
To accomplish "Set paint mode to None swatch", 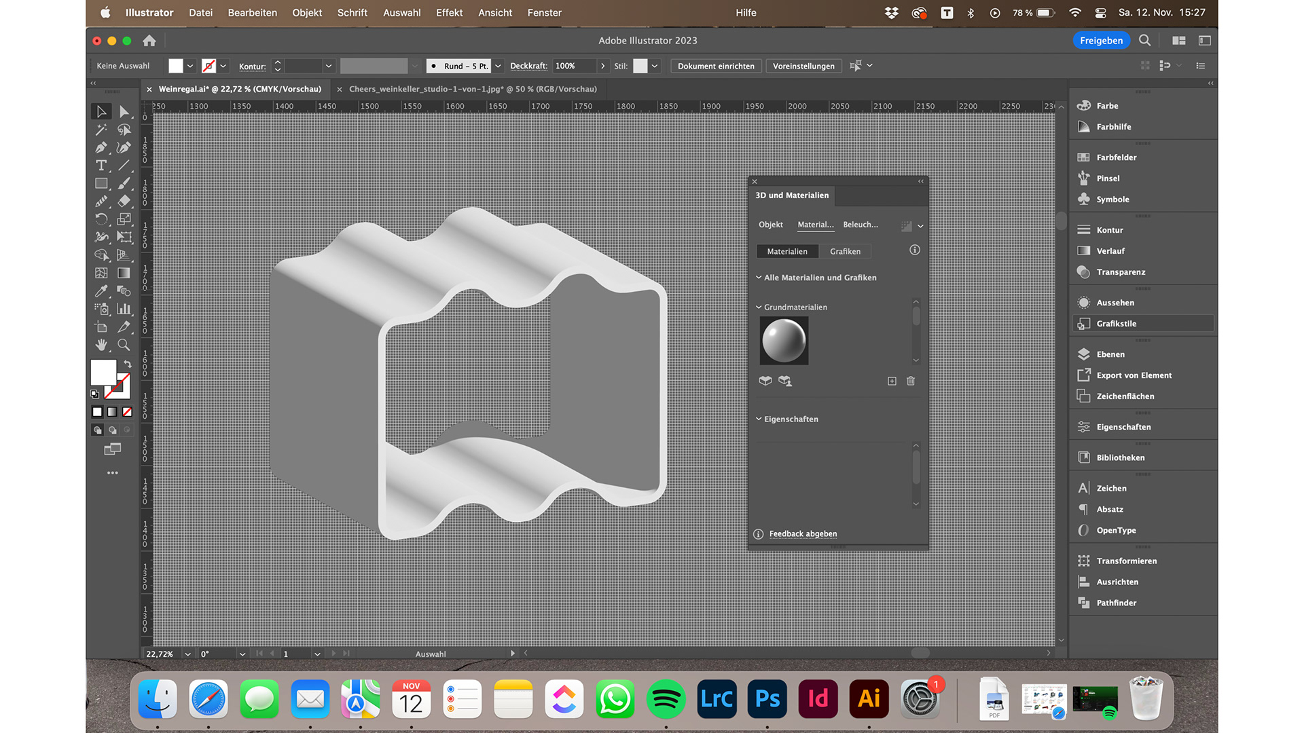I will coord(127,412).
